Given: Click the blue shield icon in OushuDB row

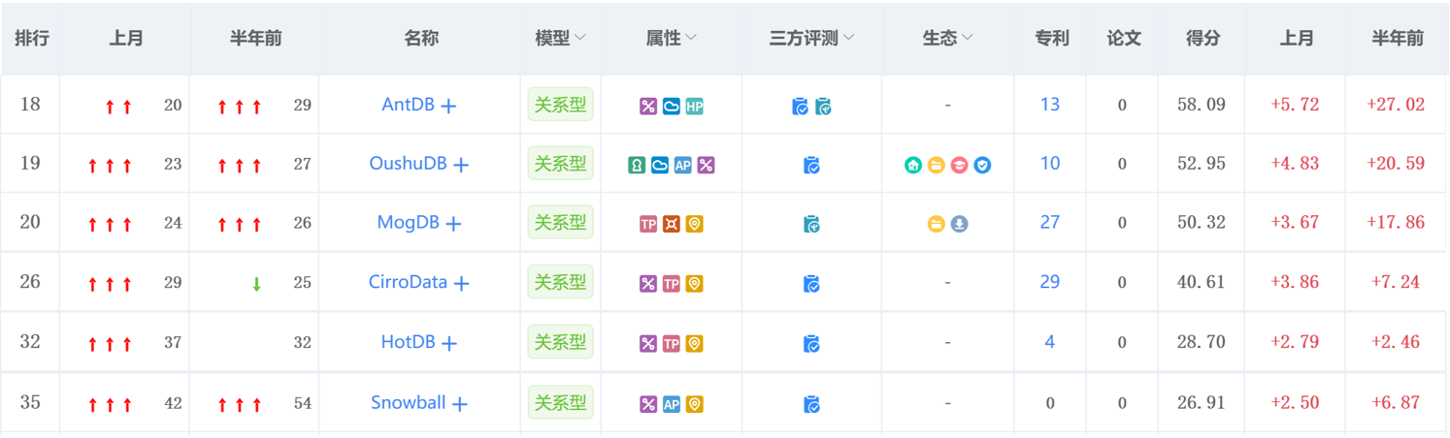Looking at the screenshot, I should click(982, 166).
